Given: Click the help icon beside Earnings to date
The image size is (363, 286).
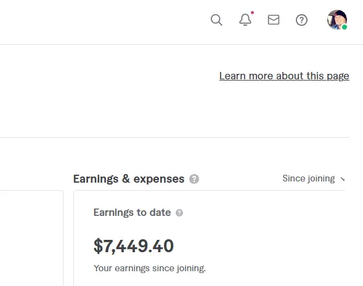Looking at the screenshot, I should 179,213.
